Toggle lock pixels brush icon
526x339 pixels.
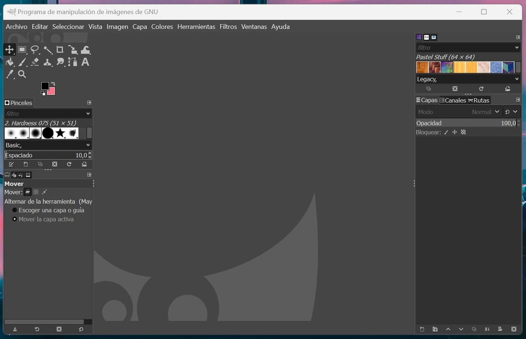coord(446,132)
